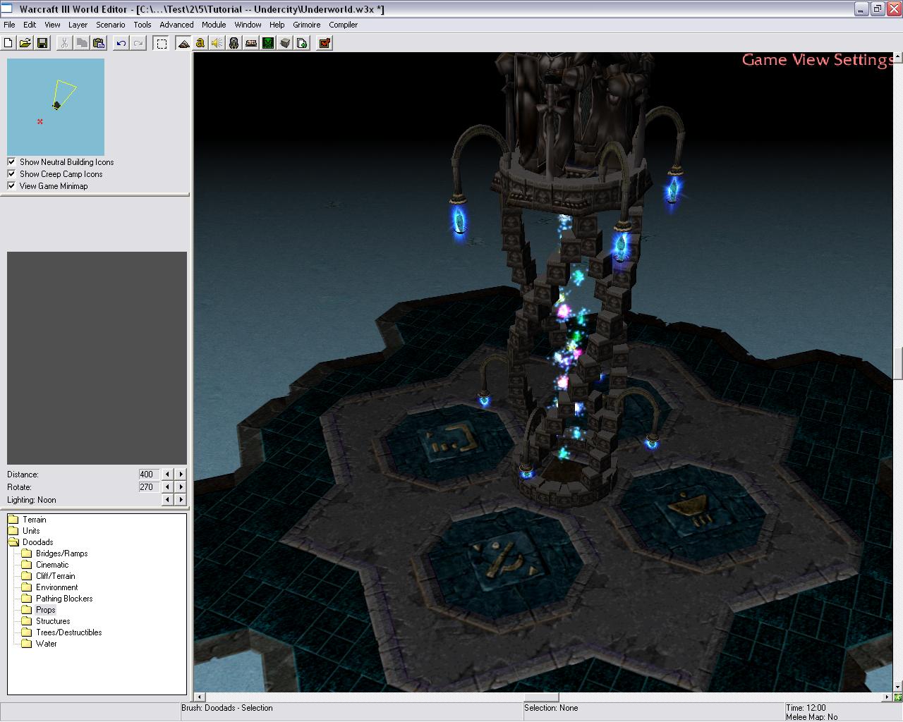This screenshot has width=903, height=722.
Task: Open the Advanced menu
Action: tap(176, 25)
